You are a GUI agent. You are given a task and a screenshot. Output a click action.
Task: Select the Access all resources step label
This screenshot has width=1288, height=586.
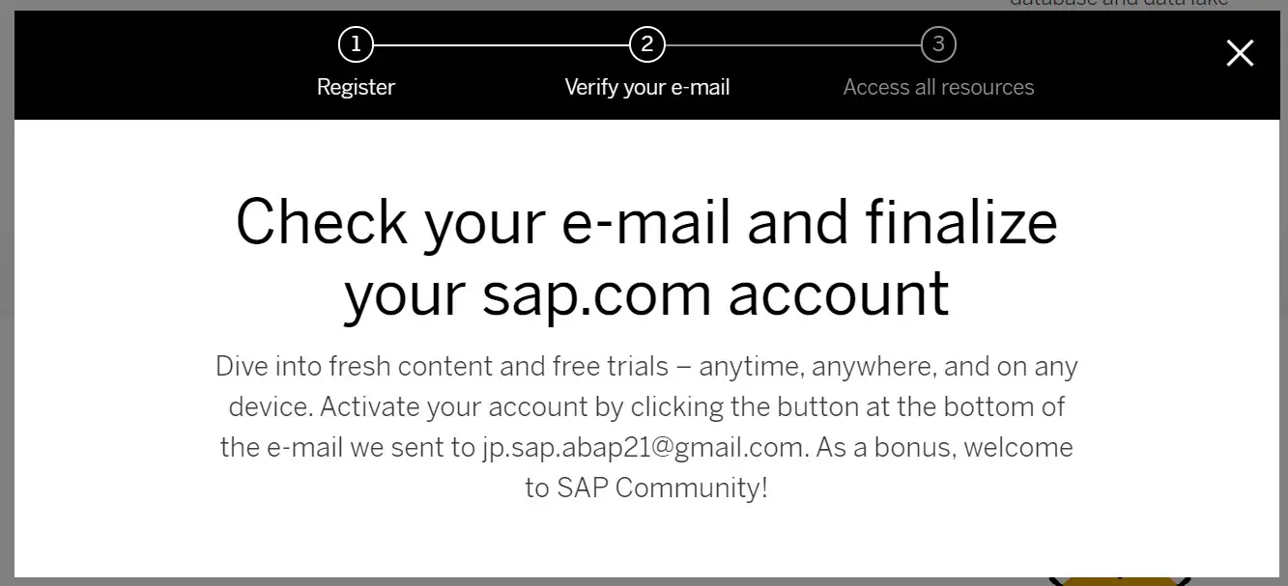click(938, 87)
